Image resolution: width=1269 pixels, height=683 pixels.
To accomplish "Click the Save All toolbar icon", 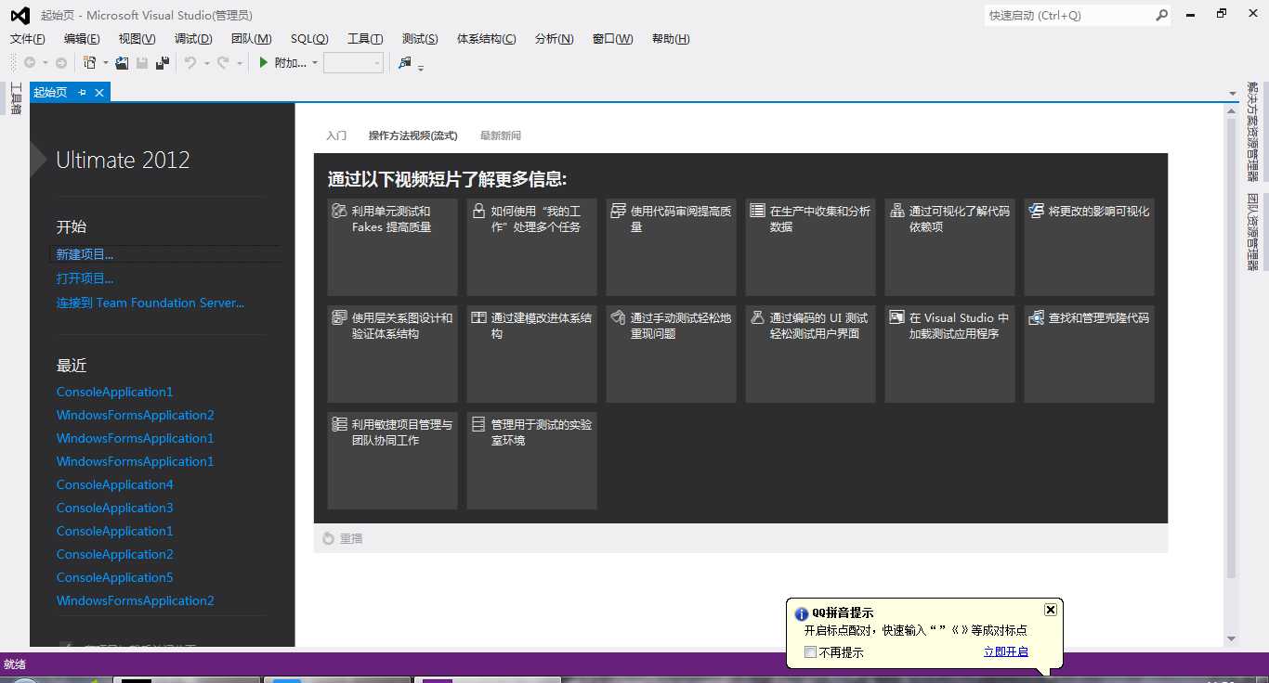I will (x=163, y=62).
